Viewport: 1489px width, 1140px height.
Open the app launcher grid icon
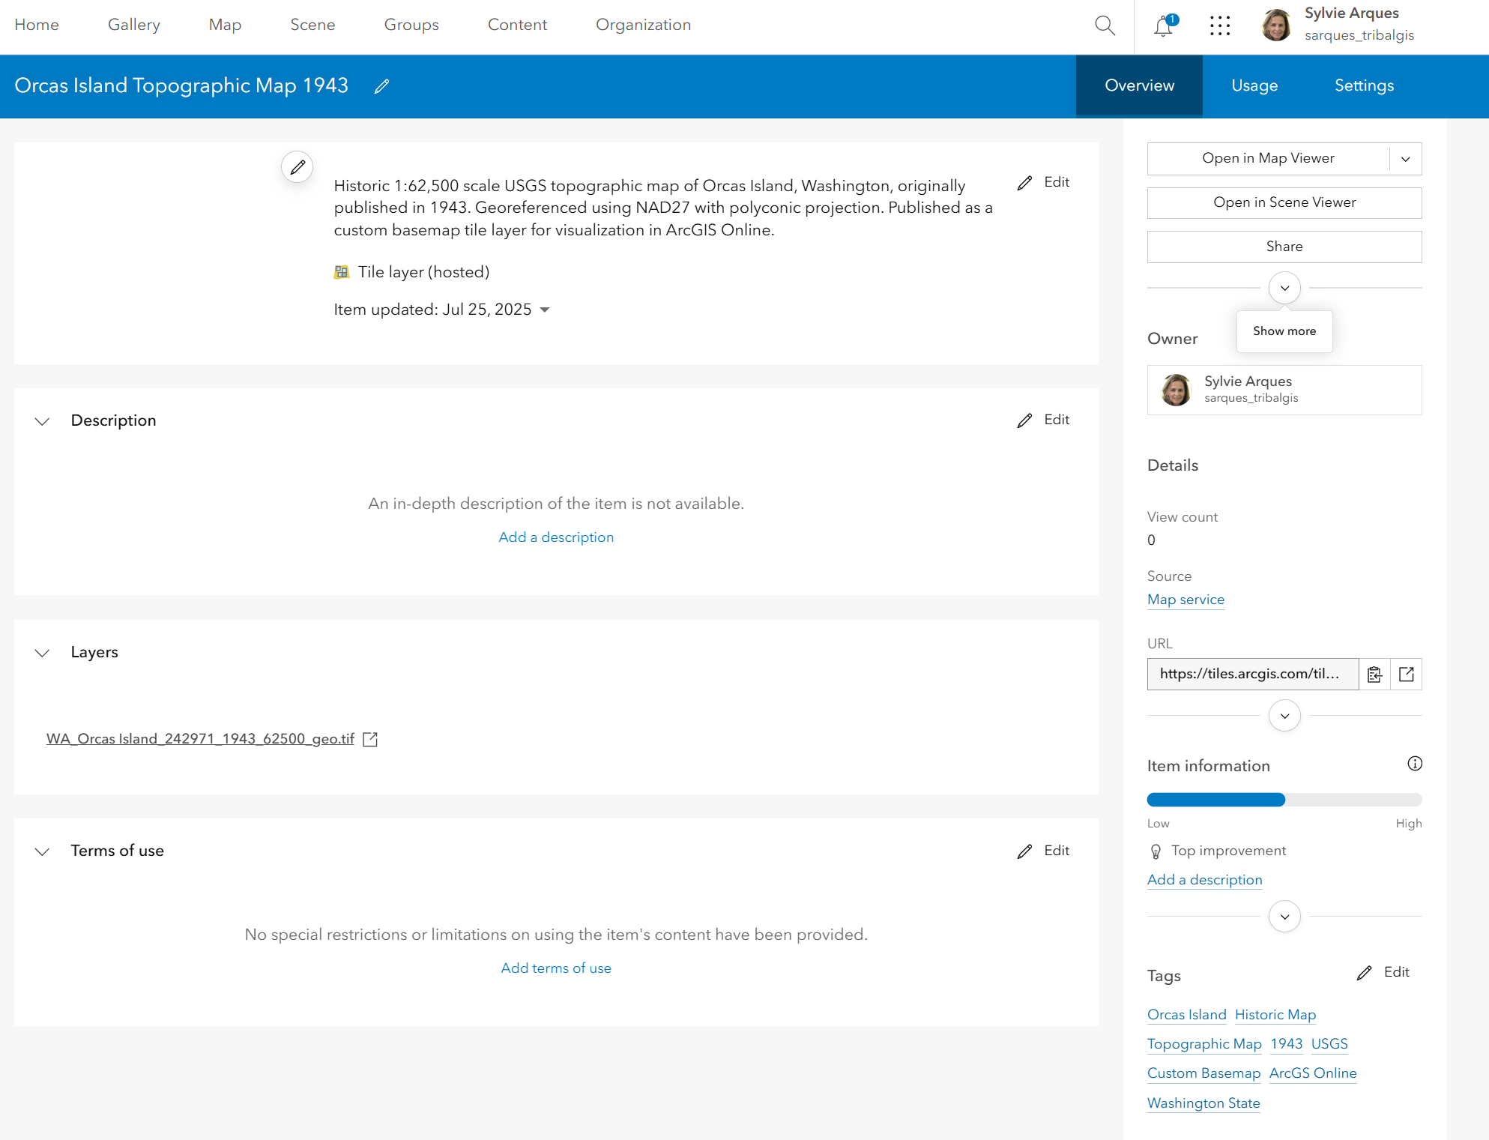(x=1220, y=25)
